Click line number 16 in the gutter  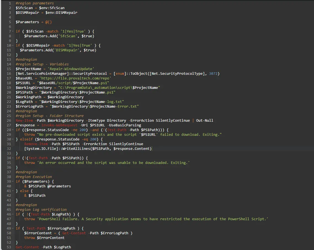pyautogui.click(x=9, y=73)
